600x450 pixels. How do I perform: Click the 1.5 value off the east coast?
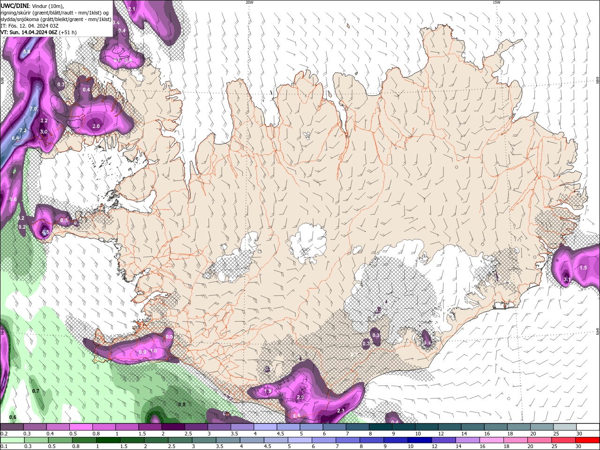(583, 268)
